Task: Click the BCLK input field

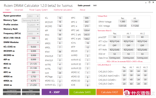Action: [x=34, y=38]
